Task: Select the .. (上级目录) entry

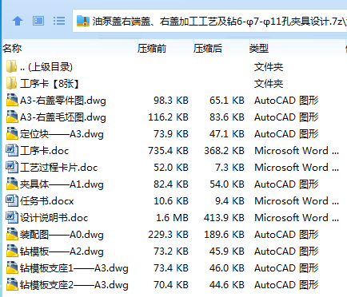Action: [x=46, y=67]
